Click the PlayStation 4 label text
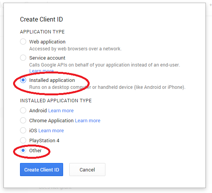Viewport: 212px width, 193px height. 44,141
